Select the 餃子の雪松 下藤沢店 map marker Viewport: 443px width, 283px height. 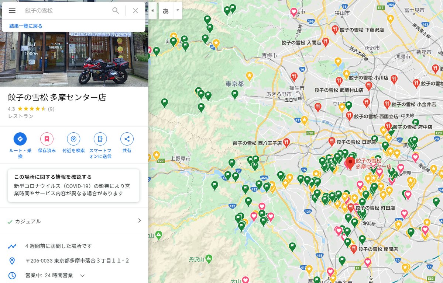(335, 29)
